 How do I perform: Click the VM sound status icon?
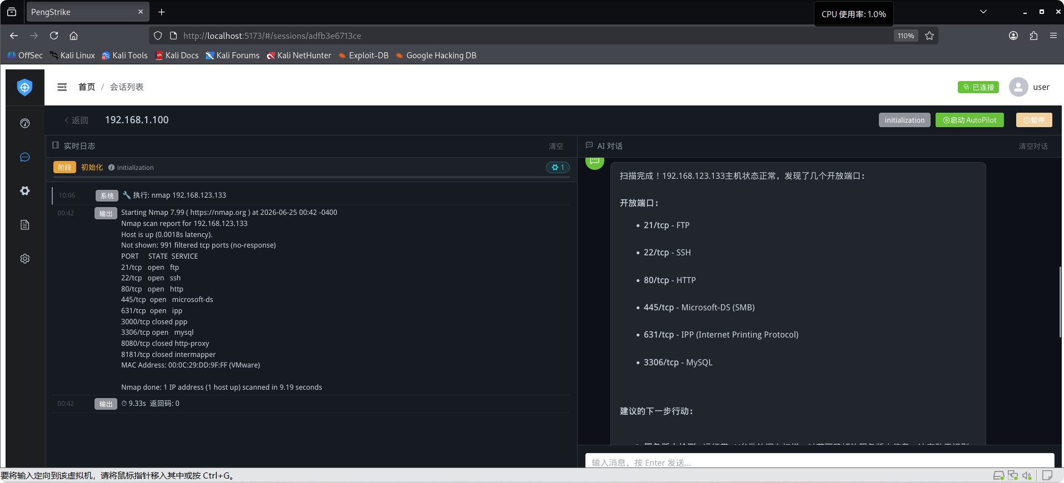(x=1027, y=476)
